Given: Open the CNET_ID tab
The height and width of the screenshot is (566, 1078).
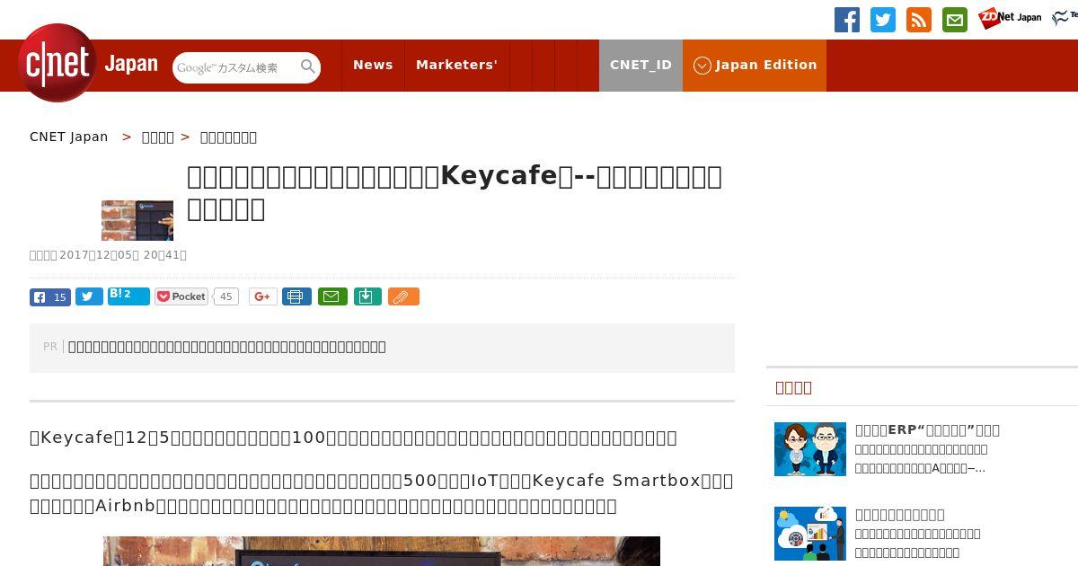Looking at the screenshot, I should pos(641,65).
